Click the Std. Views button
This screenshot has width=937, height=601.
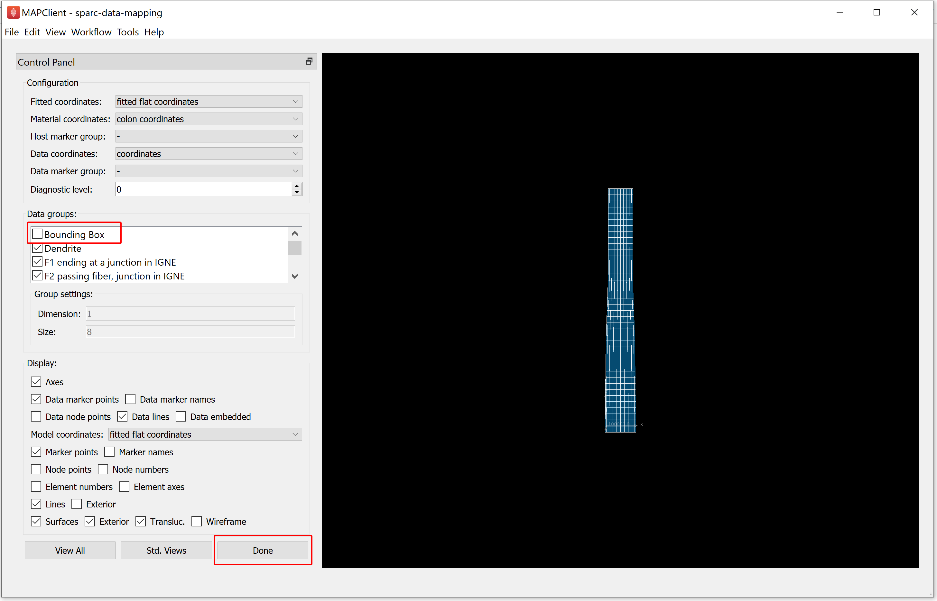(166, 550)
